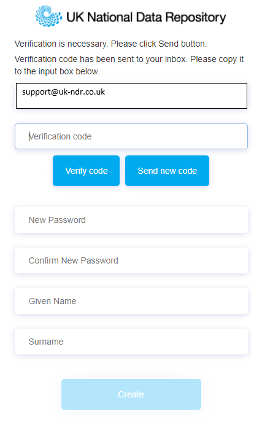Click the Verify code button
The width and height of the screenshot is (262, 422).
click(x=87, y=171)
